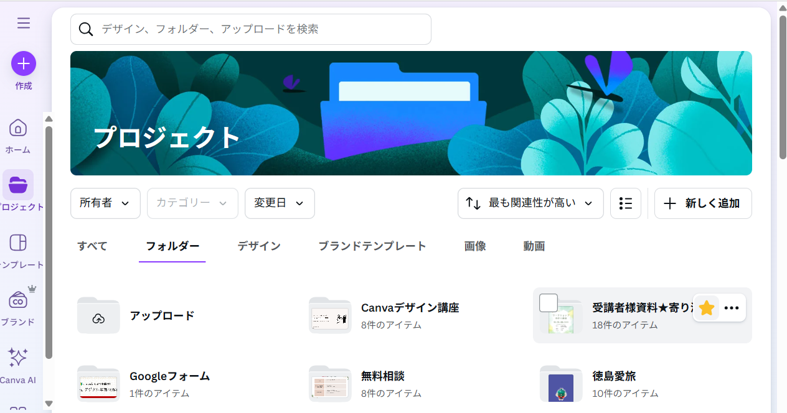Viewport: 787px width, 413px height.
Task: Click the 新しく追加 button
Action: click(703, 203)
